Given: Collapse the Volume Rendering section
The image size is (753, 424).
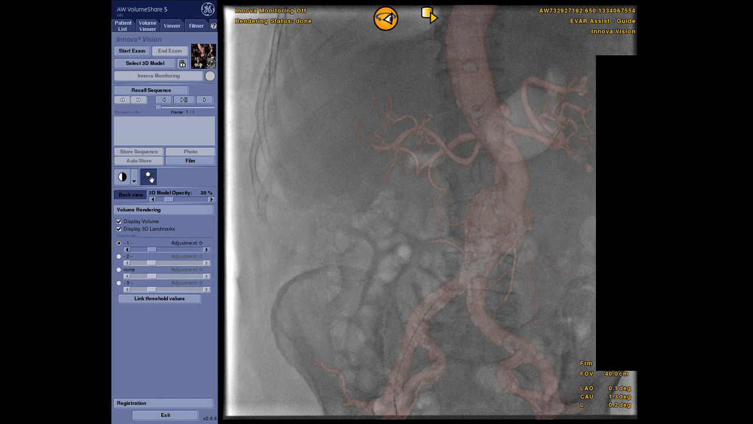Looking at the screenshot, I should (x=164, y=210).
